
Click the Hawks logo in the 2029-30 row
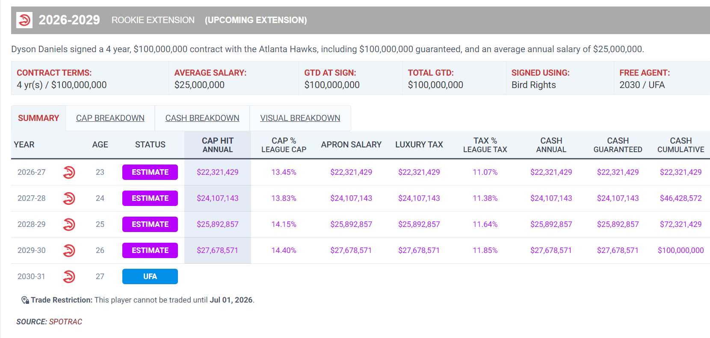pos(69,250)
